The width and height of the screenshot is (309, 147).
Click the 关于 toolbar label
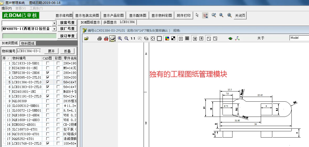pyautogui.click(x=261, y=38)
